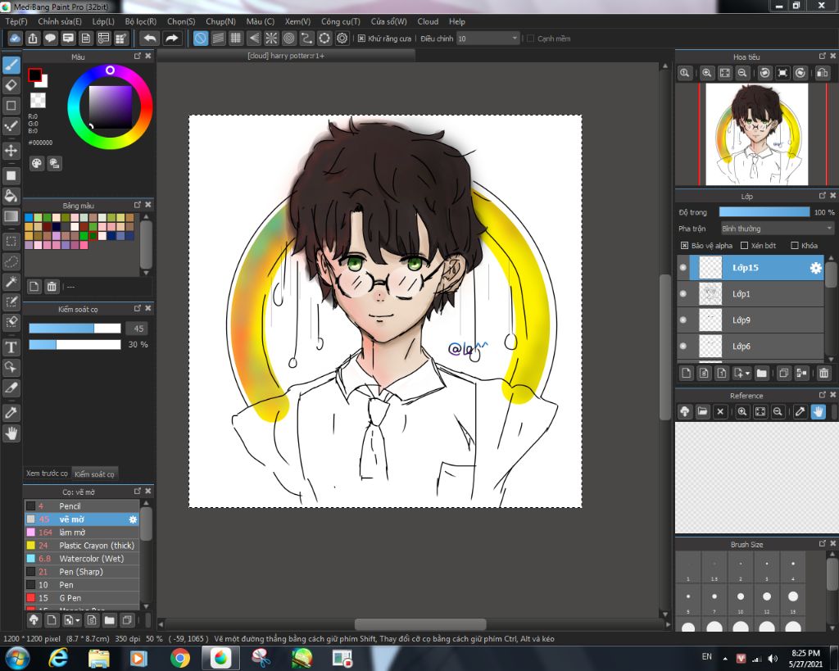This screenshot has width=839, height=671.
Task: Switch to the harry potter document tab
Action: [286, 56]
